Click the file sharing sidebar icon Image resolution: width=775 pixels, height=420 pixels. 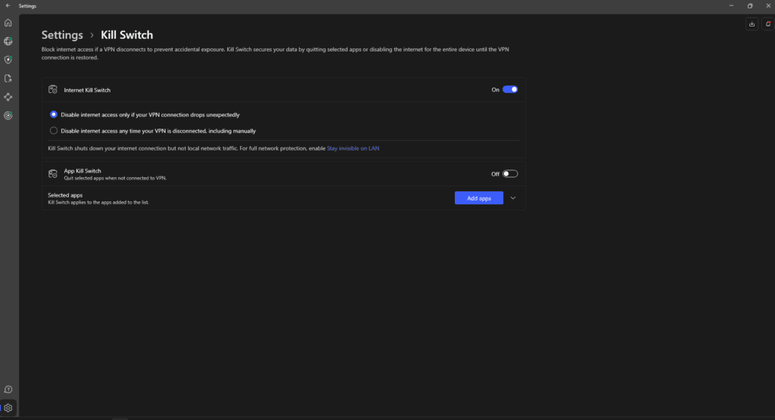(x=8, y=78)
